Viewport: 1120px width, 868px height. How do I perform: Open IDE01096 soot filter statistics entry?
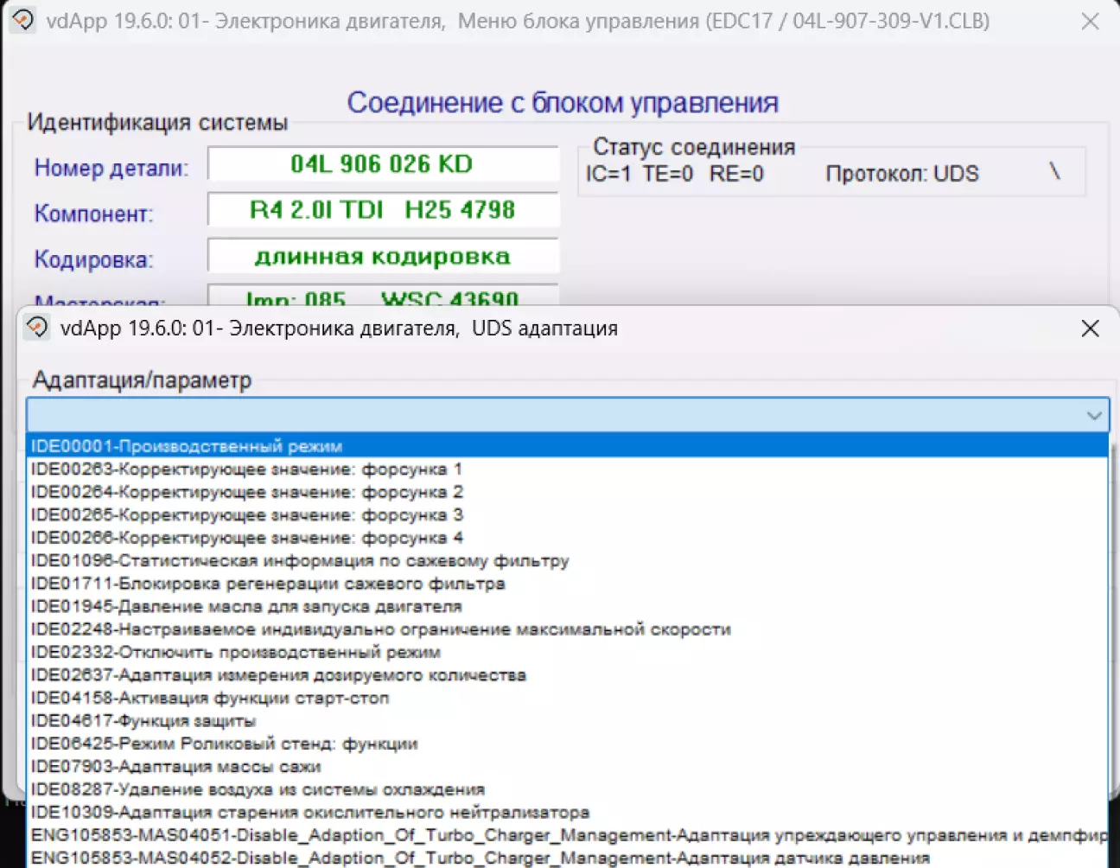[x=300, y=561]
